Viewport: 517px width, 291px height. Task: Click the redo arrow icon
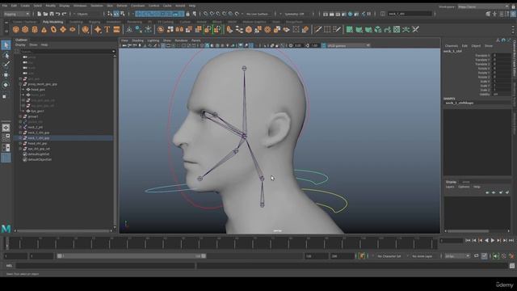tap(65, 14)
